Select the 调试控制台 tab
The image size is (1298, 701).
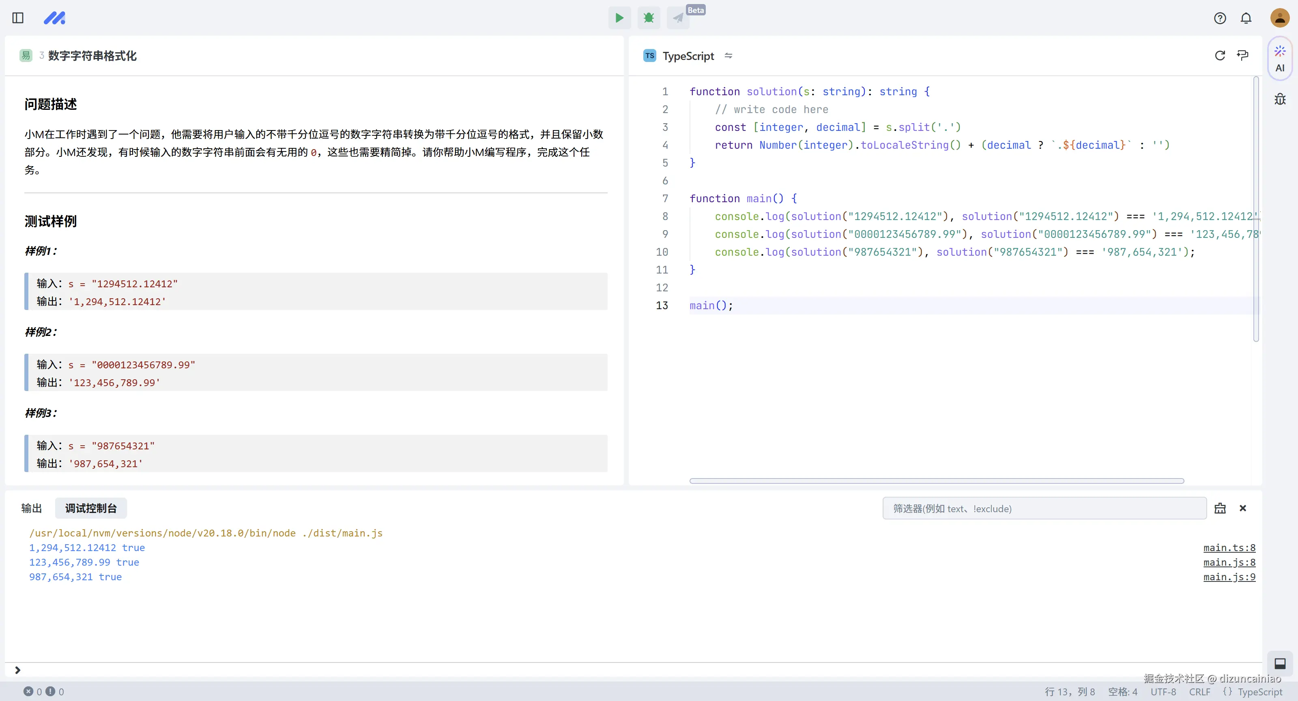91,508
